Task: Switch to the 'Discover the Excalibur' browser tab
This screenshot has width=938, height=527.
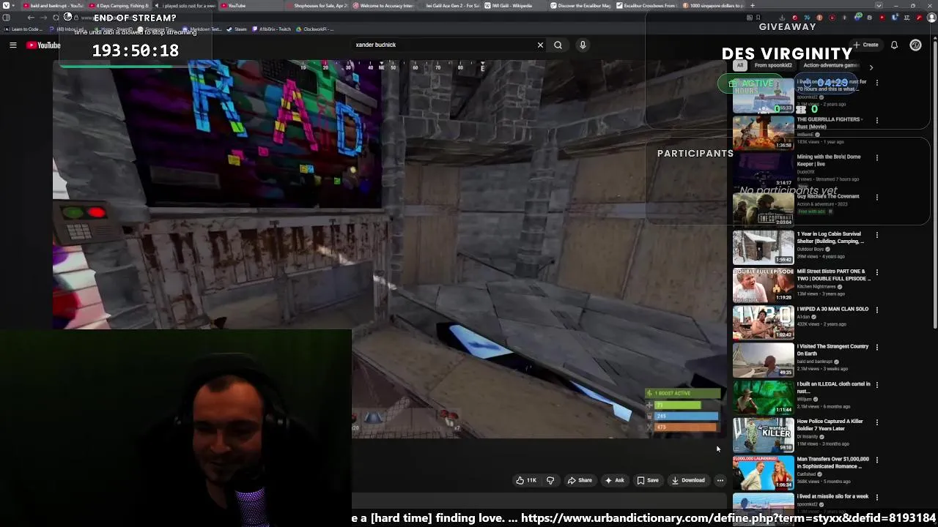Action: pos(580,6)
